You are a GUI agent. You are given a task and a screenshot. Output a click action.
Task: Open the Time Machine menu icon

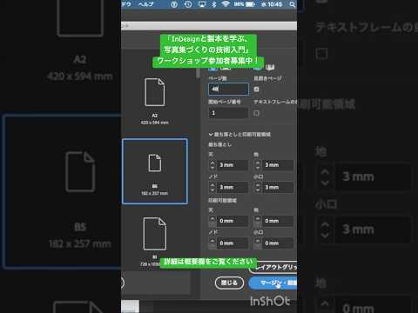(x=188, y=4)
